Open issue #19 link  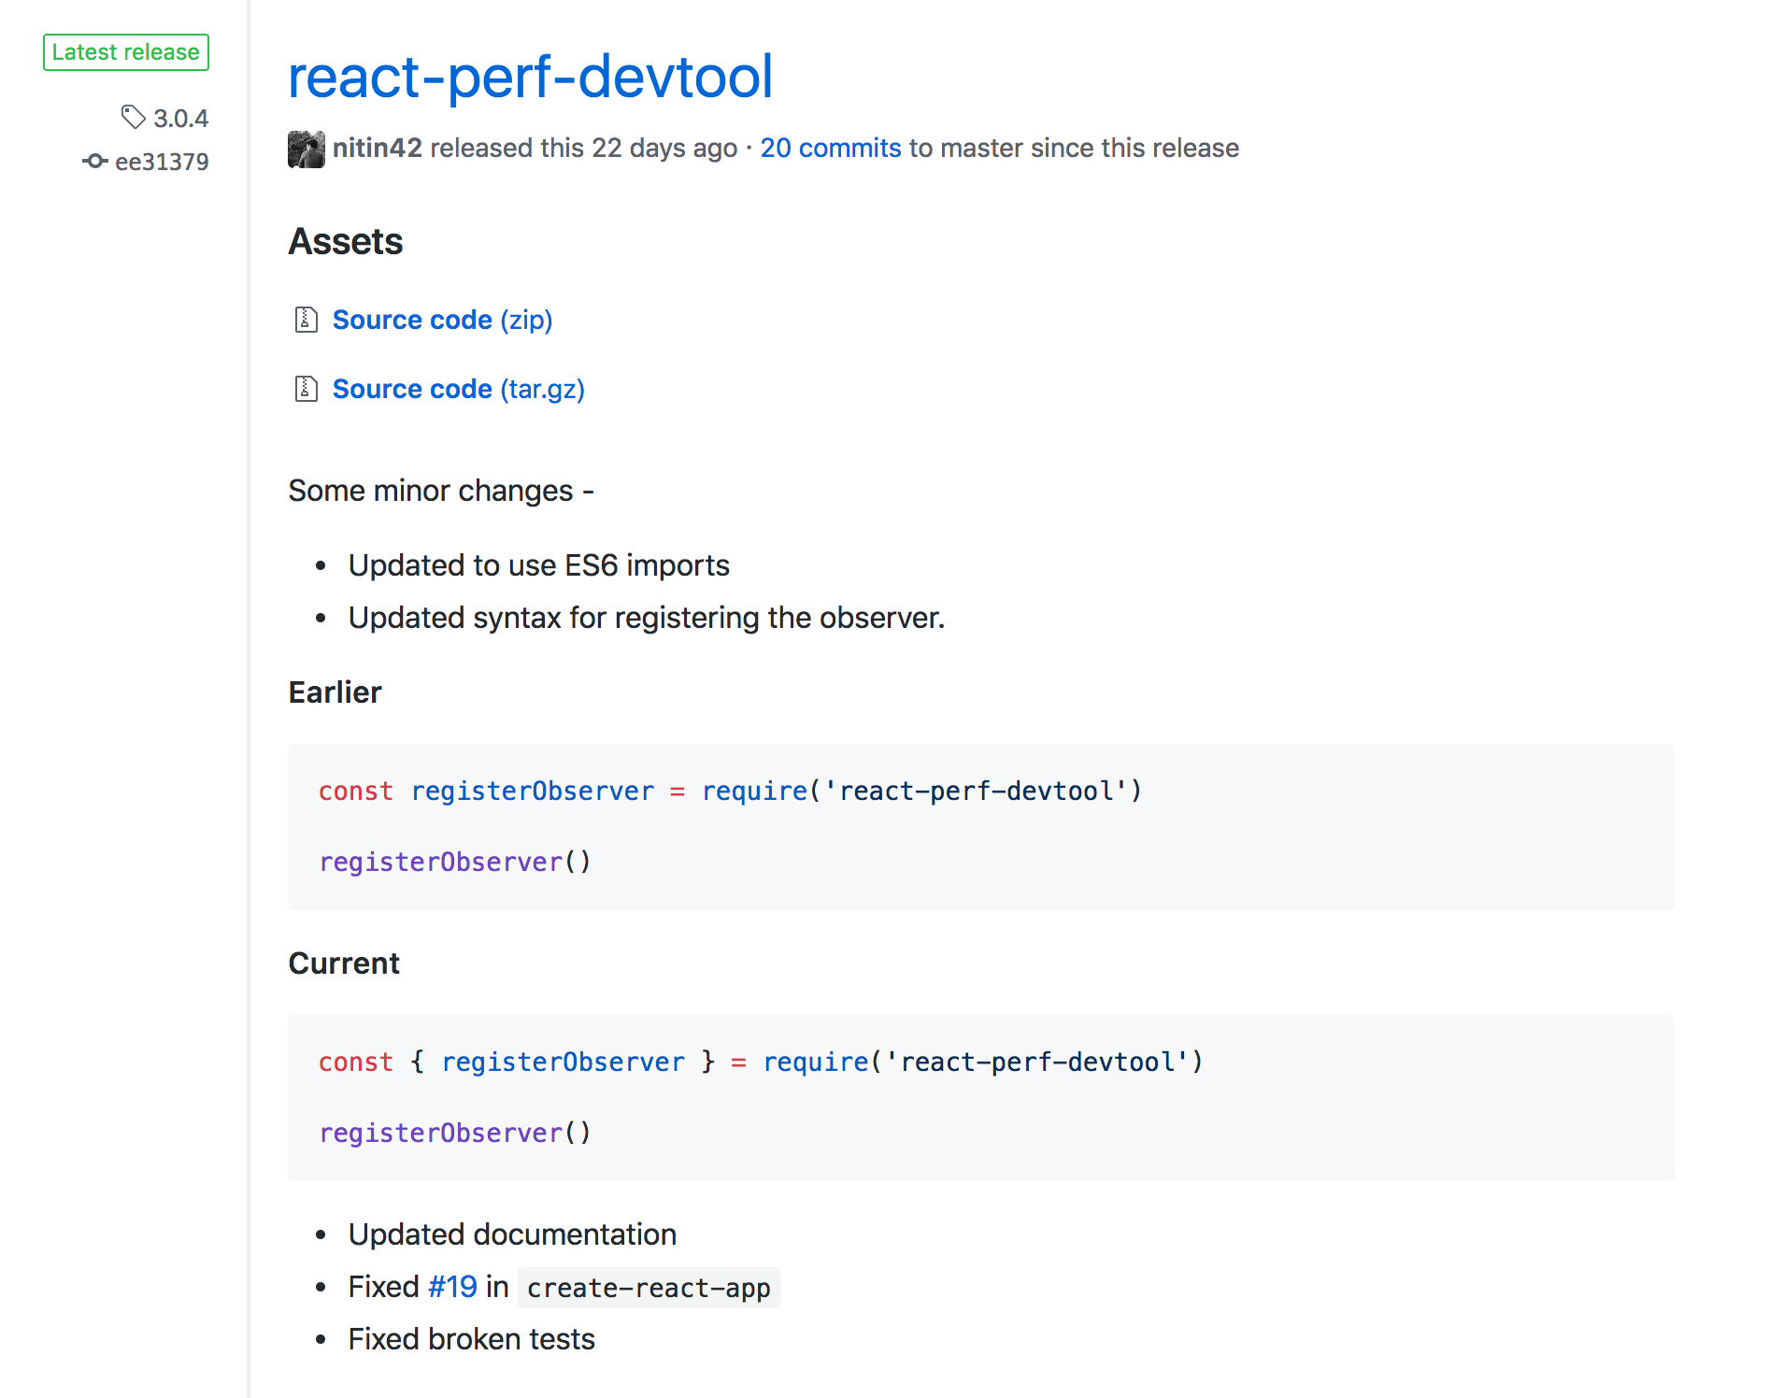coord(452,1287)
